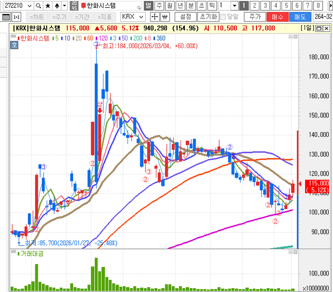
Task: Open the grid table view icon
Action: coord(6,17)
